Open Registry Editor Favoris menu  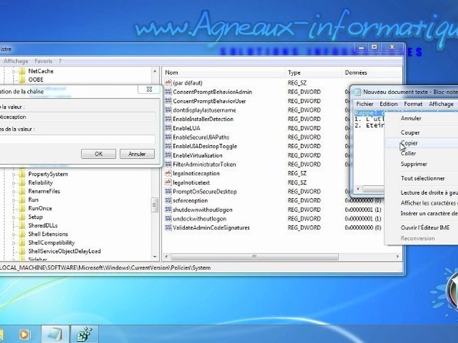(x=43, y=61)
